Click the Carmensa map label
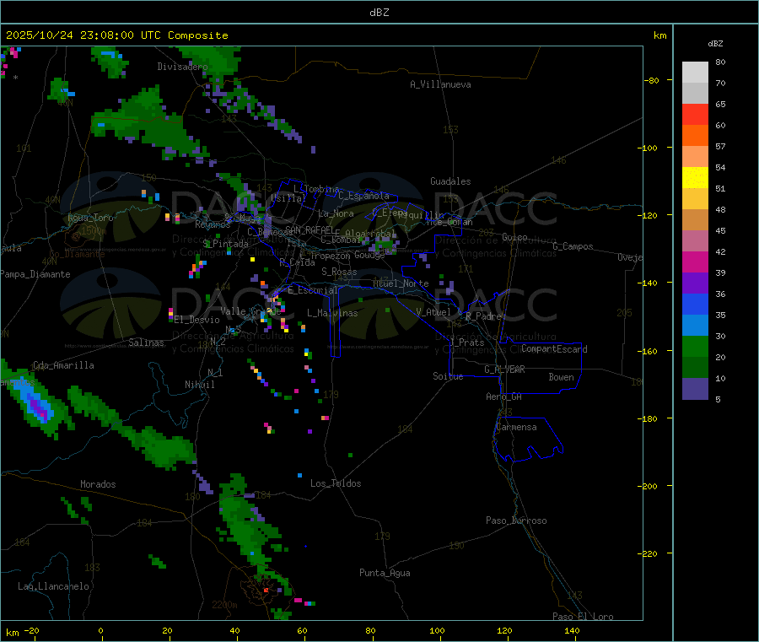759x642 pixels. (x=516, y=427)
